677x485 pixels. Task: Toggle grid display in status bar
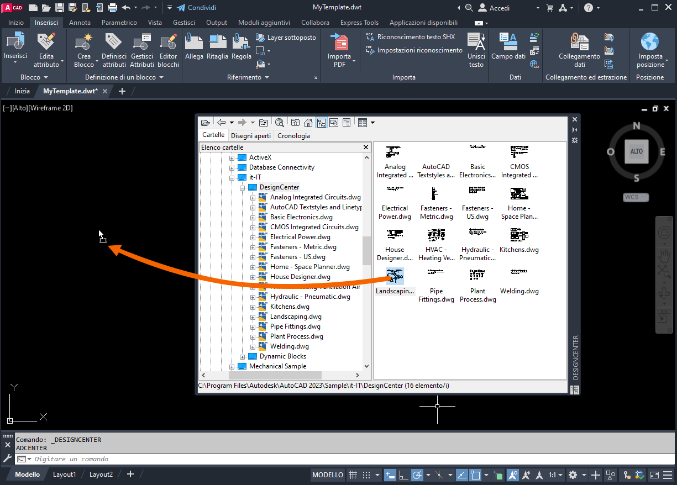[353, 475]
